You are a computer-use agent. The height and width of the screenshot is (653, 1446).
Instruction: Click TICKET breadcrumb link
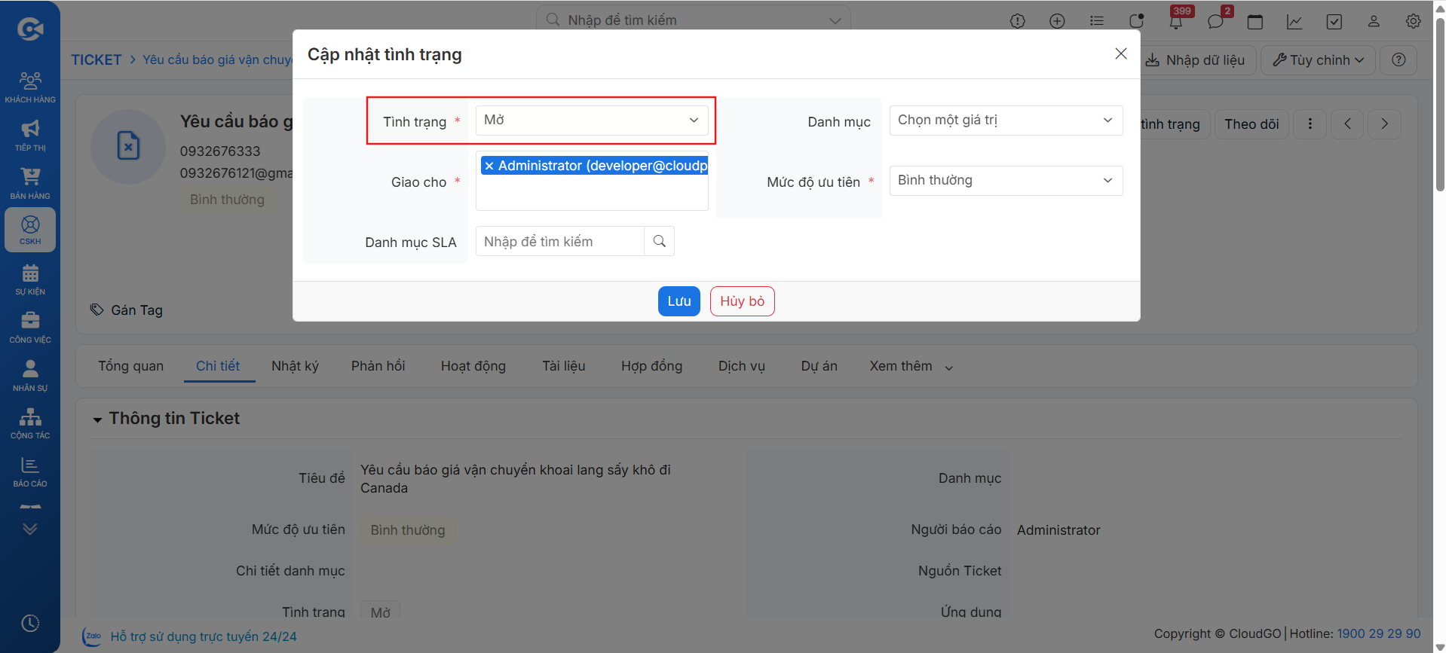(x=97, y=60)
